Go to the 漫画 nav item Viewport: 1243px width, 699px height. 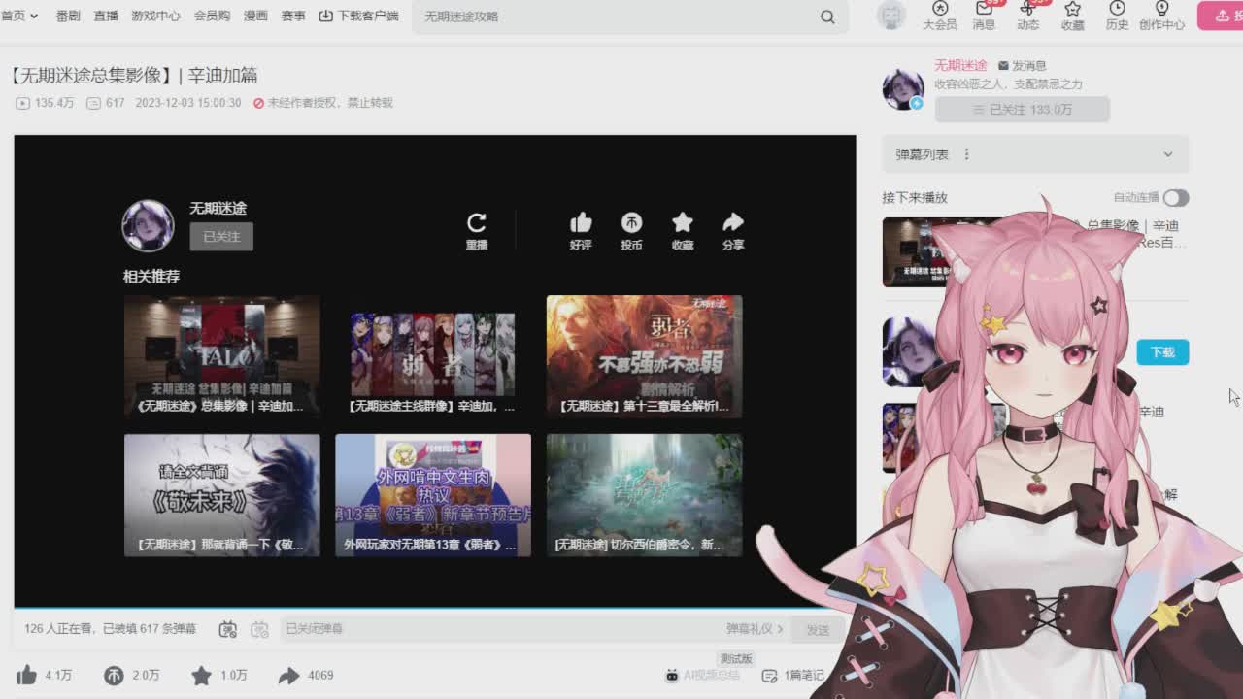255,16
